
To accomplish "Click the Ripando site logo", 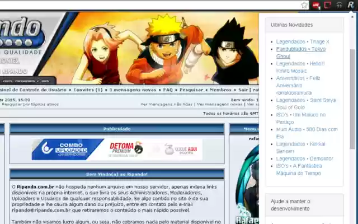I will [x=22, y=32].
